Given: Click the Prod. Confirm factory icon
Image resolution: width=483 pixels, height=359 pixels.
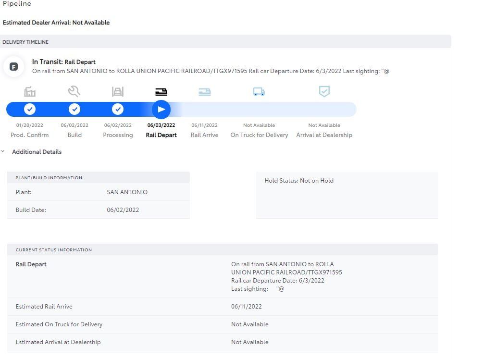Looking at the screenshot, I should [x=30, y=91].
